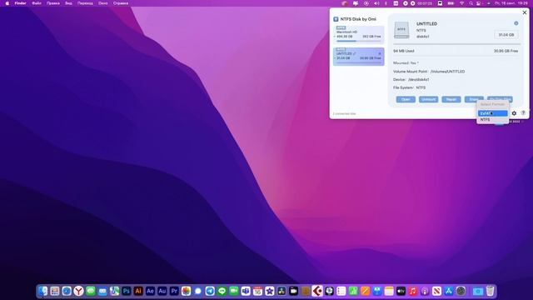Open Apple TV from the Dock
This screenshot has width=533, height=300.
pyautogui.click(x=401, y=291)
